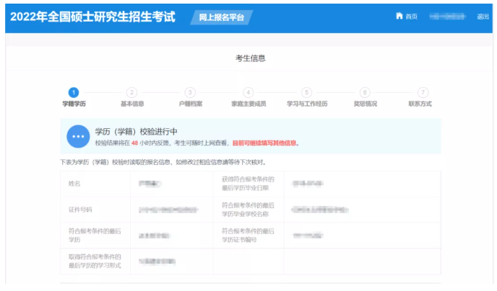497x291 pixels.
Task: Go to 基本信息 step label
Action: pyautogui.click(x=132, y=104)
